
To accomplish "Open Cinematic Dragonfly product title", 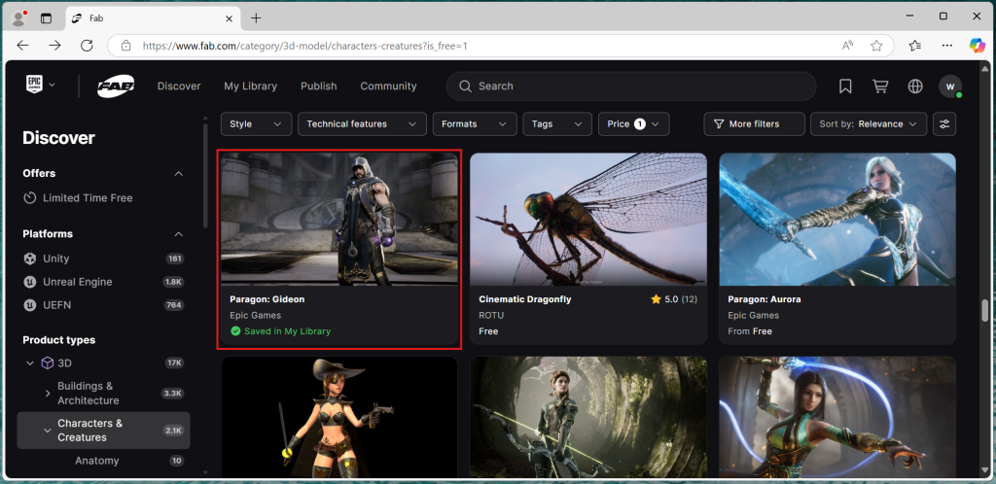I will pos(524,299).
